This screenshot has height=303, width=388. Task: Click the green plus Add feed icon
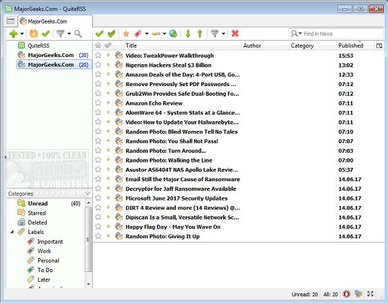(13, 34)
